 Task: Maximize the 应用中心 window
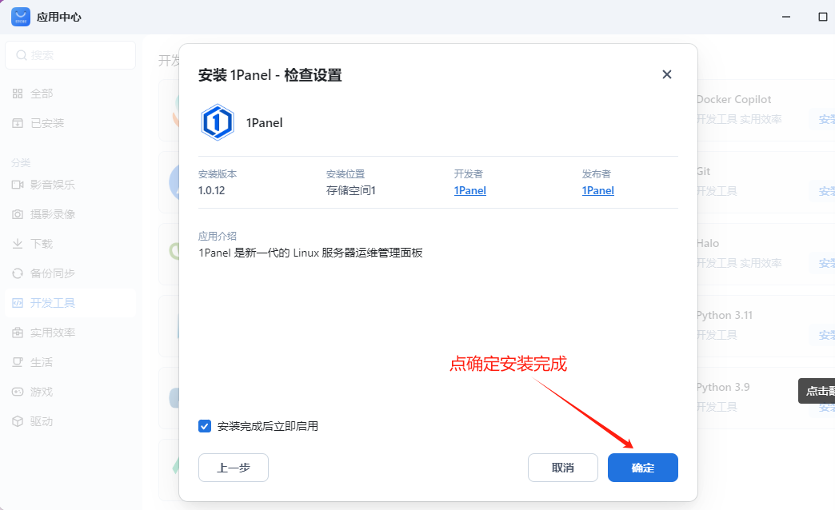coord(823,17)
